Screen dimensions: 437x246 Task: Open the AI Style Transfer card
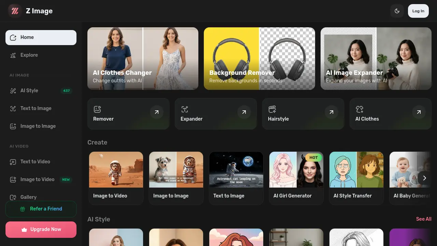356,178
